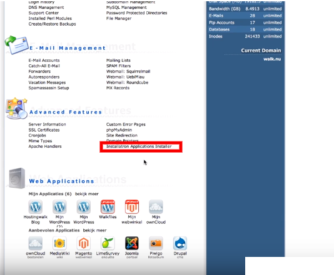The width and height of the screenshot is (334, 275).
Task: Open the Mijn webwinkel Magento icon
Action: 132,207
